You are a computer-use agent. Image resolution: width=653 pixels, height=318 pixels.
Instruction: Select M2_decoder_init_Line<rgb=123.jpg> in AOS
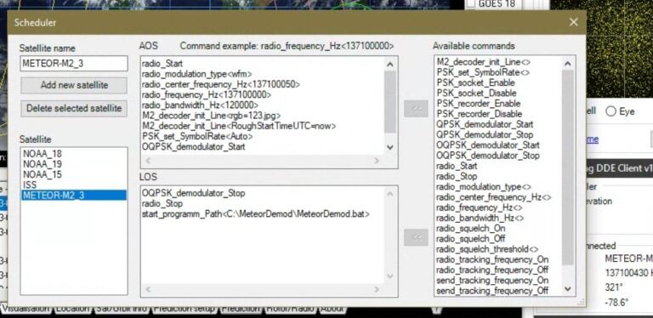(x=212, y=116)
